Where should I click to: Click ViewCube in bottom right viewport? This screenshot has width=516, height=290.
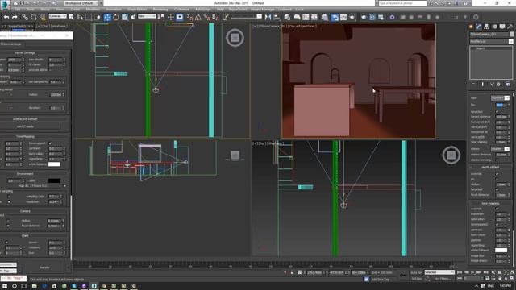tap(451, 155)
